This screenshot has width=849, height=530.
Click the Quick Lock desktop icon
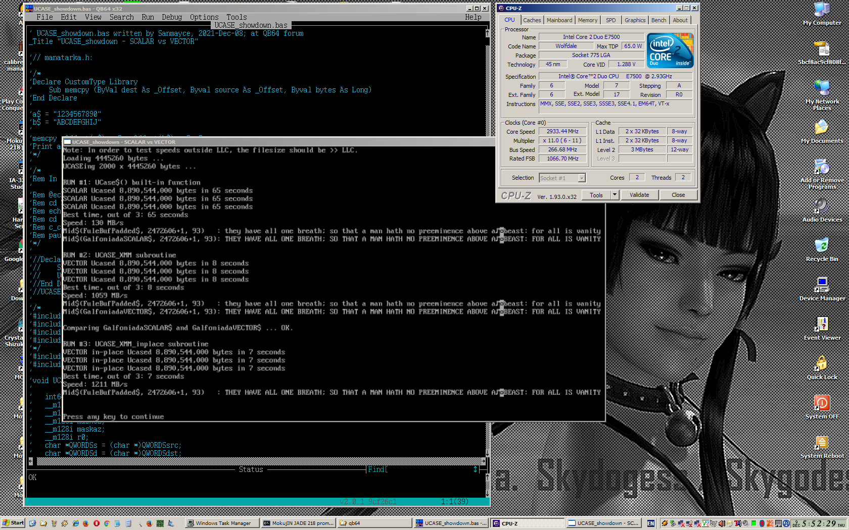[822, 368]
